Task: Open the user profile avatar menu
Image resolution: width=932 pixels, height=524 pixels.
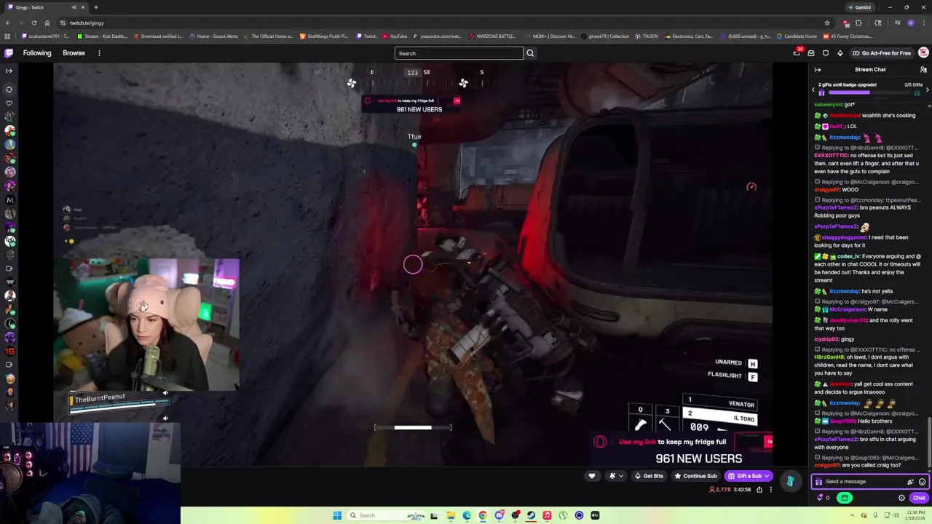Action: (x=923, y=53)
